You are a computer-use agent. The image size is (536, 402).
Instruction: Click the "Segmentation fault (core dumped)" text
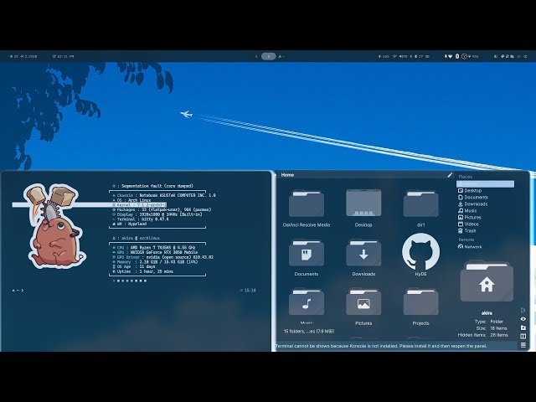[x=157, y=186]
